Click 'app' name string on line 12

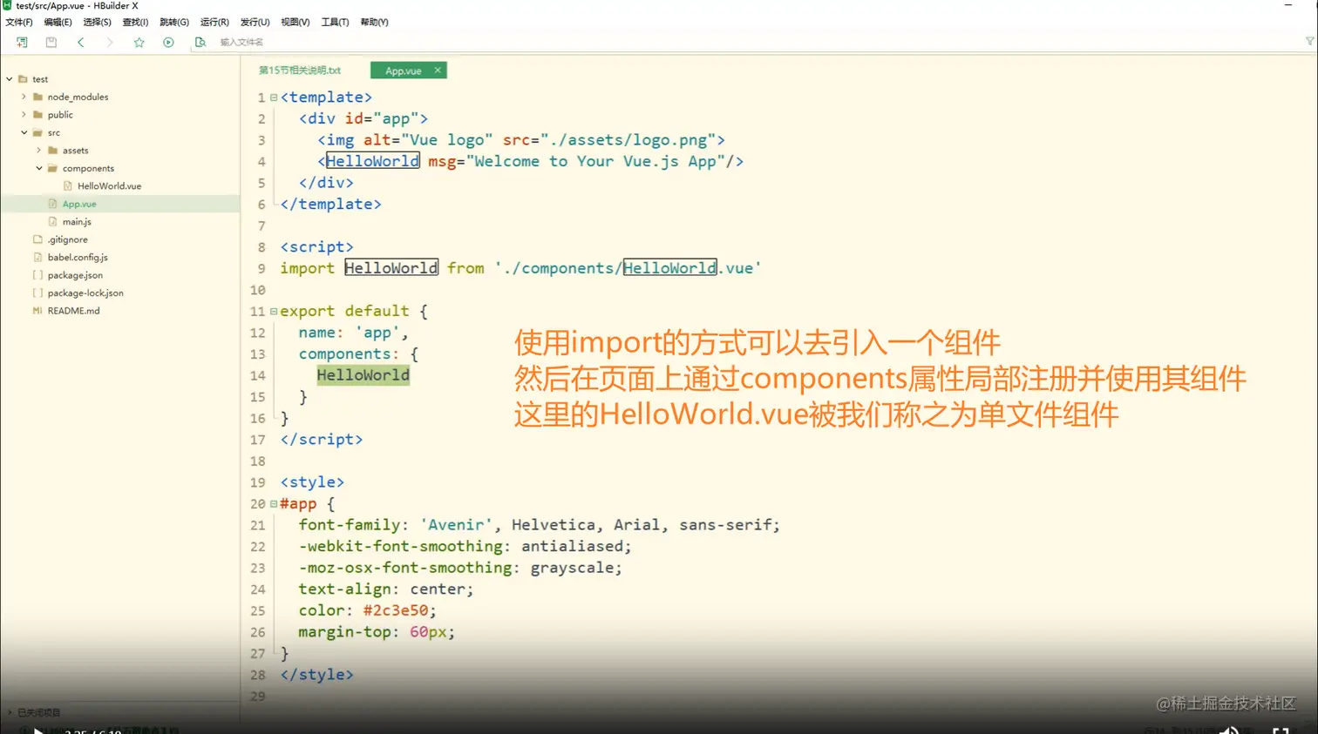pyautogui.click(x=377, y=333)
